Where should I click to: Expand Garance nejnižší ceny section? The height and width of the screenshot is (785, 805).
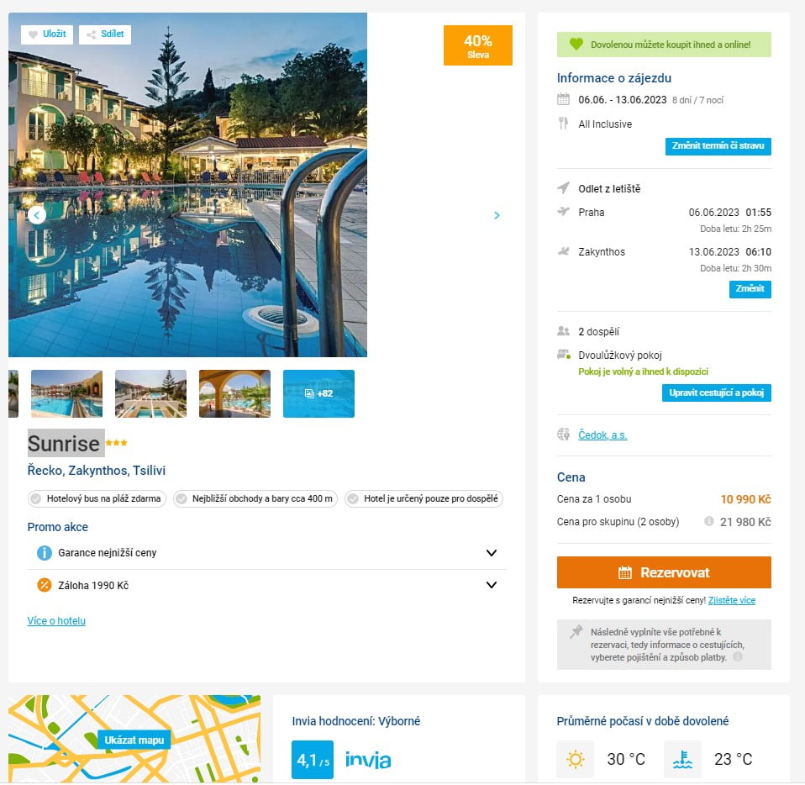click(492, 553)
